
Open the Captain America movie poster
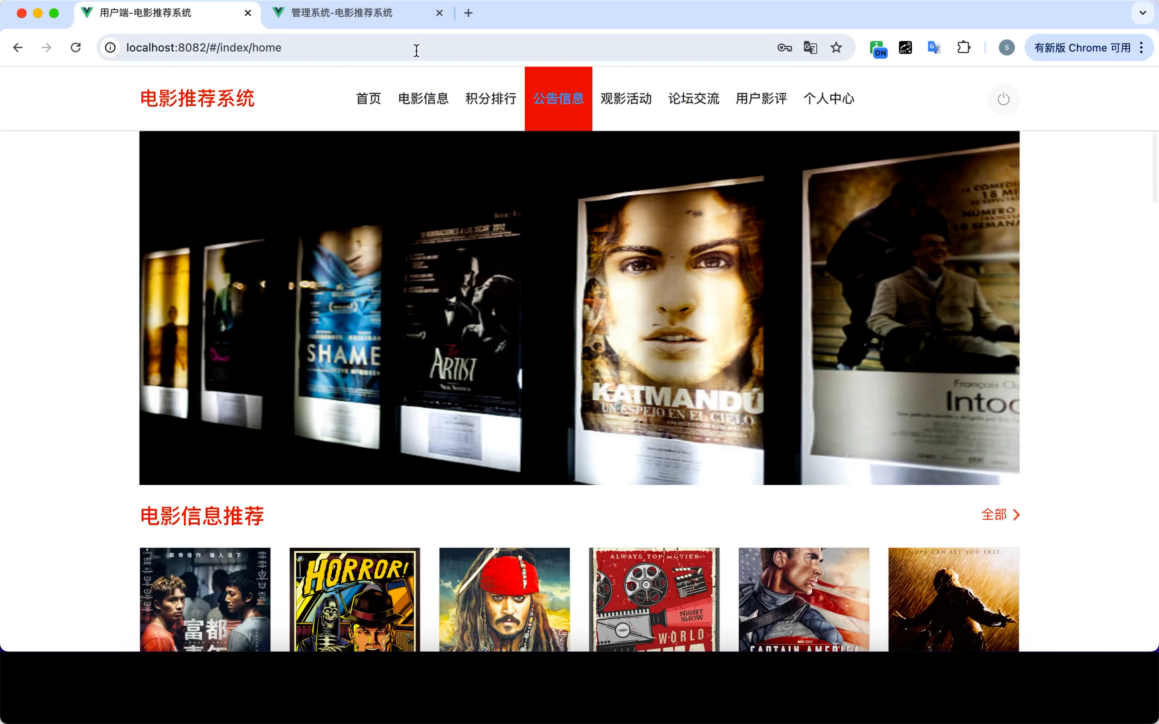pos(804,599)
